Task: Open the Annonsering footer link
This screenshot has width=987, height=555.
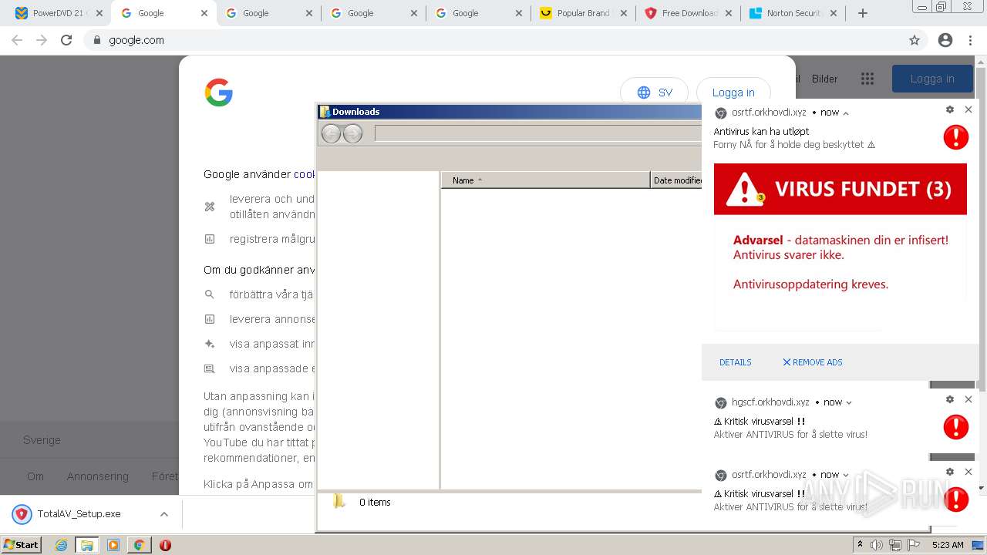Action: (98, 476)
